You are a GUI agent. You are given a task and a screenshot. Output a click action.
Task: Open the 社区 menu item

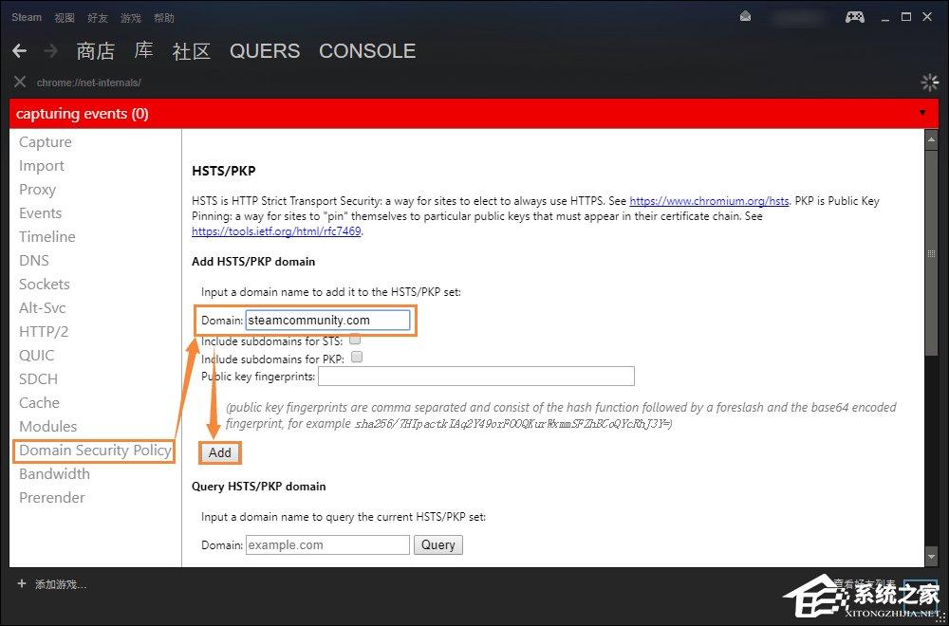click(192, 51)
